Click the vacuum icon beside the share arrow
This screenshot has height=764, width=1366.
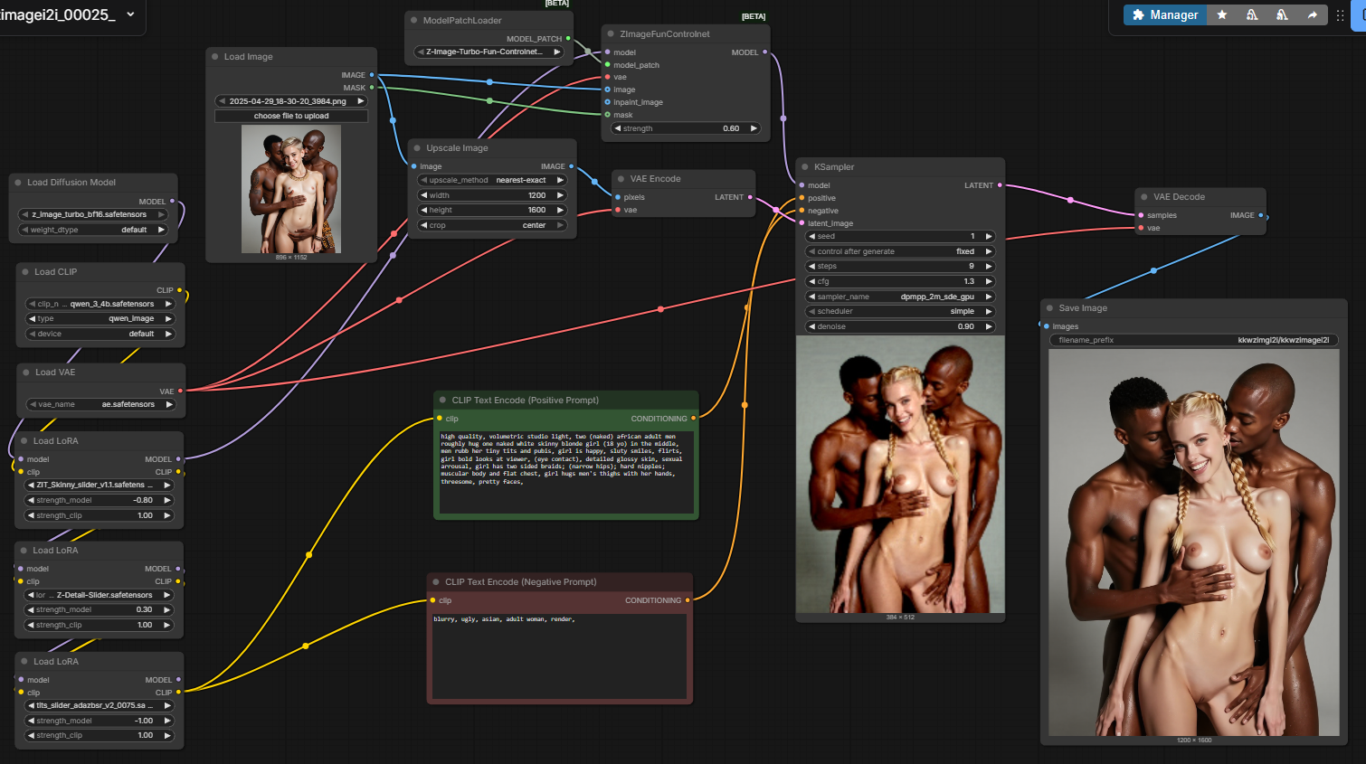coord(1282,14)
